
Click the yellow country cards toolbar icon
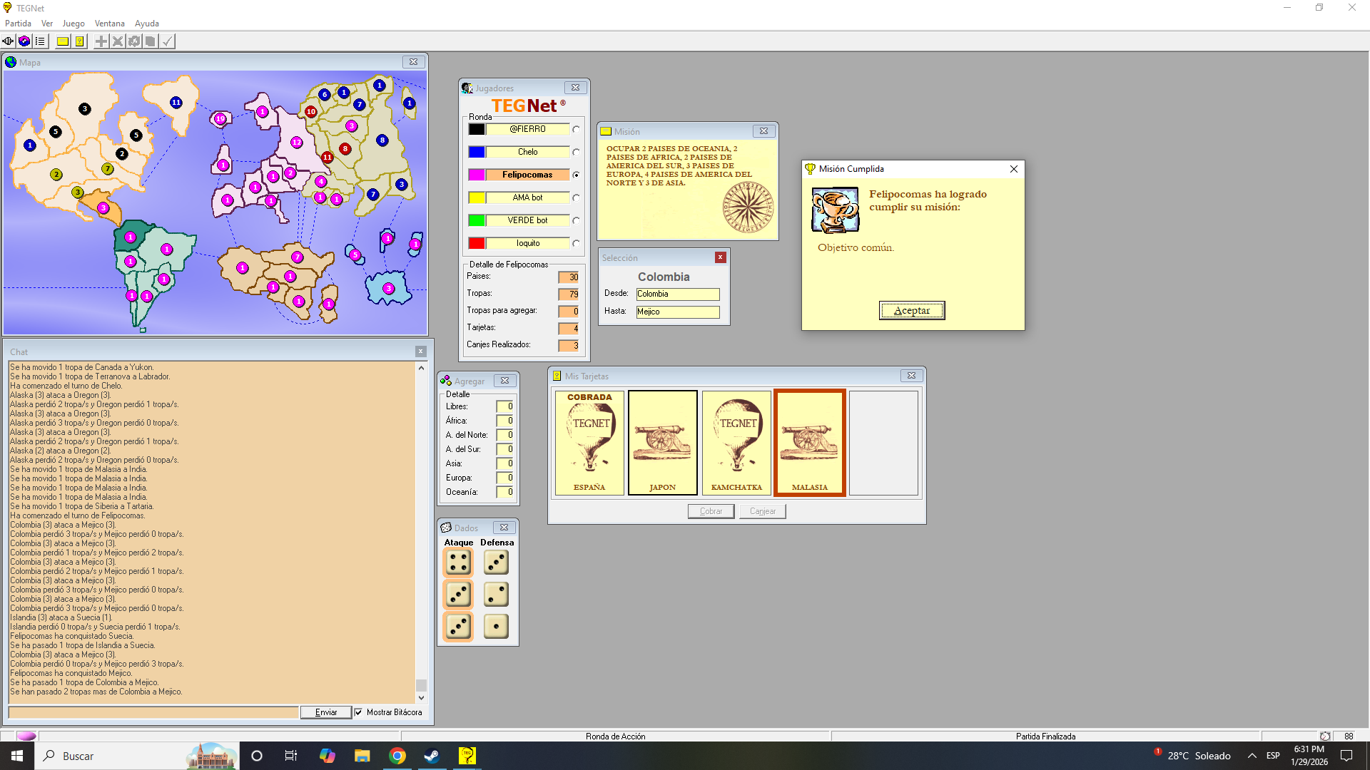(x=79, y=41)
